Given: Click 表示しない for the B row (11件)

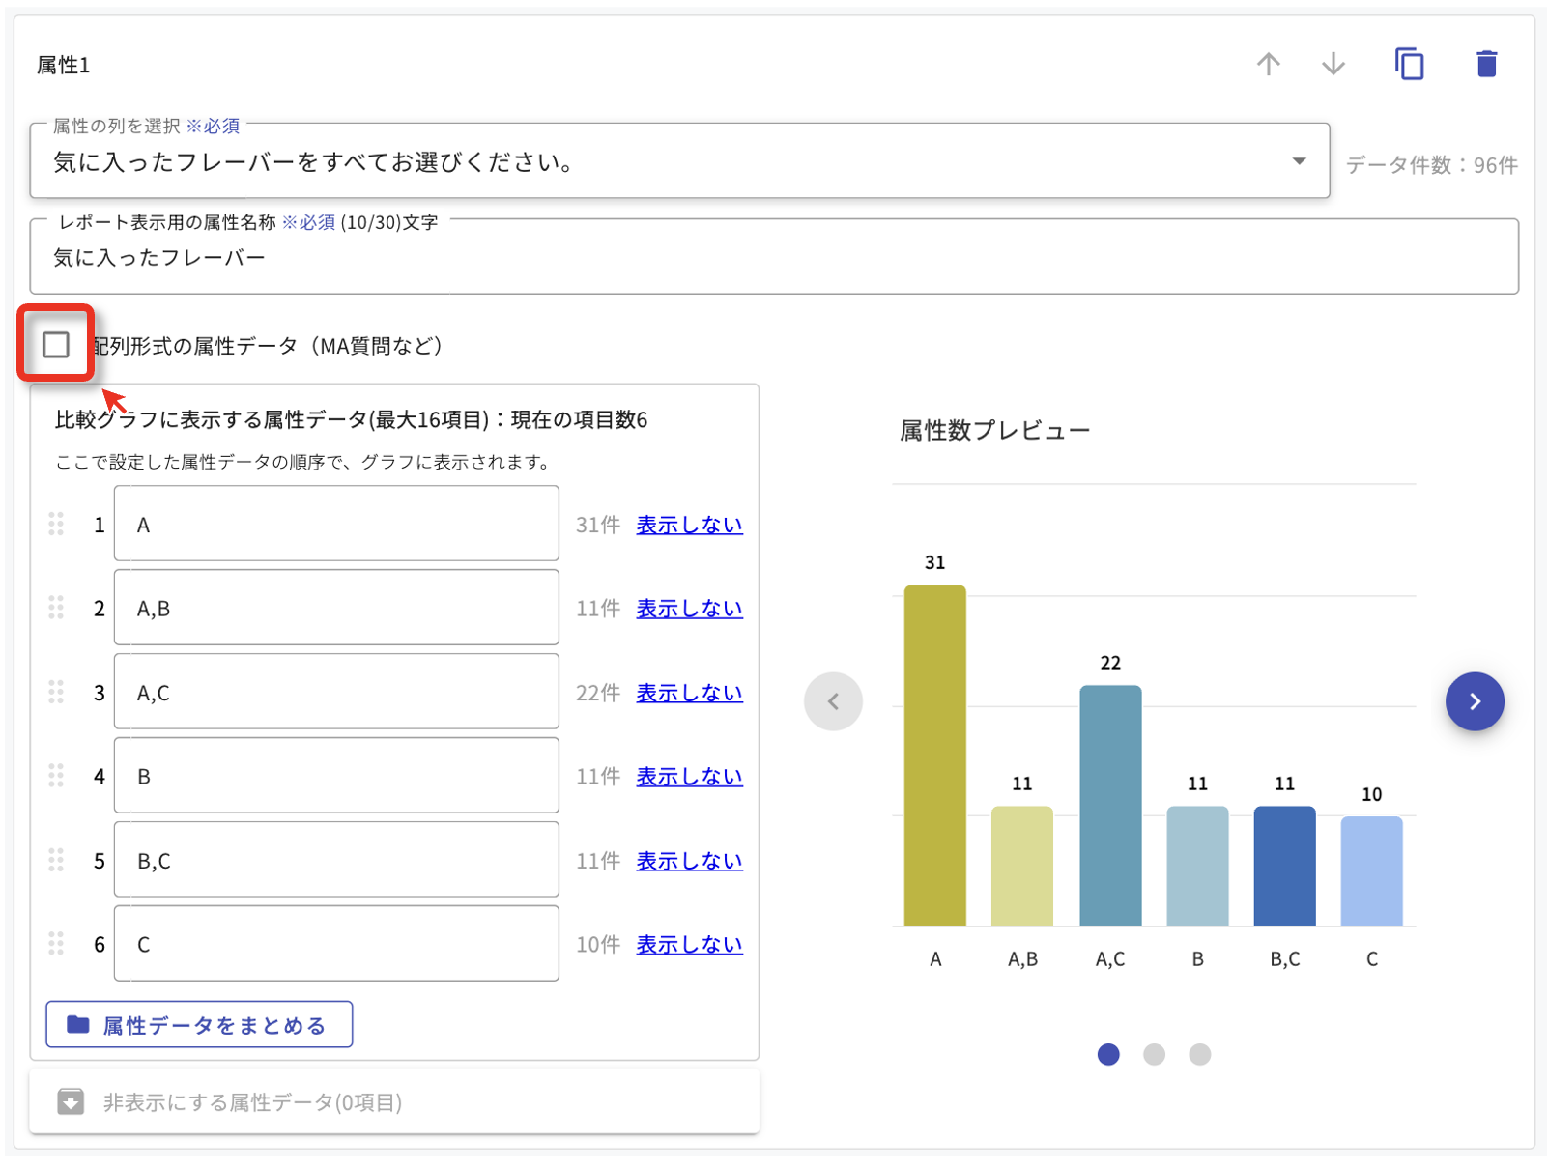Looking at the screenshot, I should [689, 777].
